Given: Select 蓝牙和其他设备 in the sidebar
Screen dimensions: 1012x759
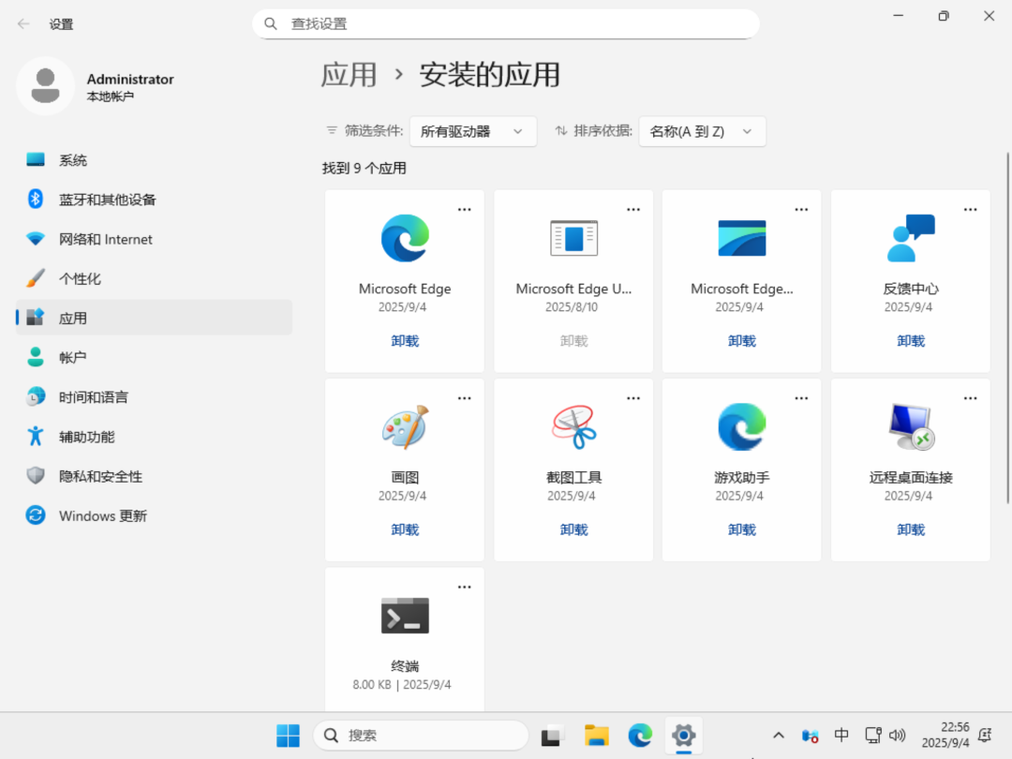Looking at the screenshot, I should click(x=107, y=200).
